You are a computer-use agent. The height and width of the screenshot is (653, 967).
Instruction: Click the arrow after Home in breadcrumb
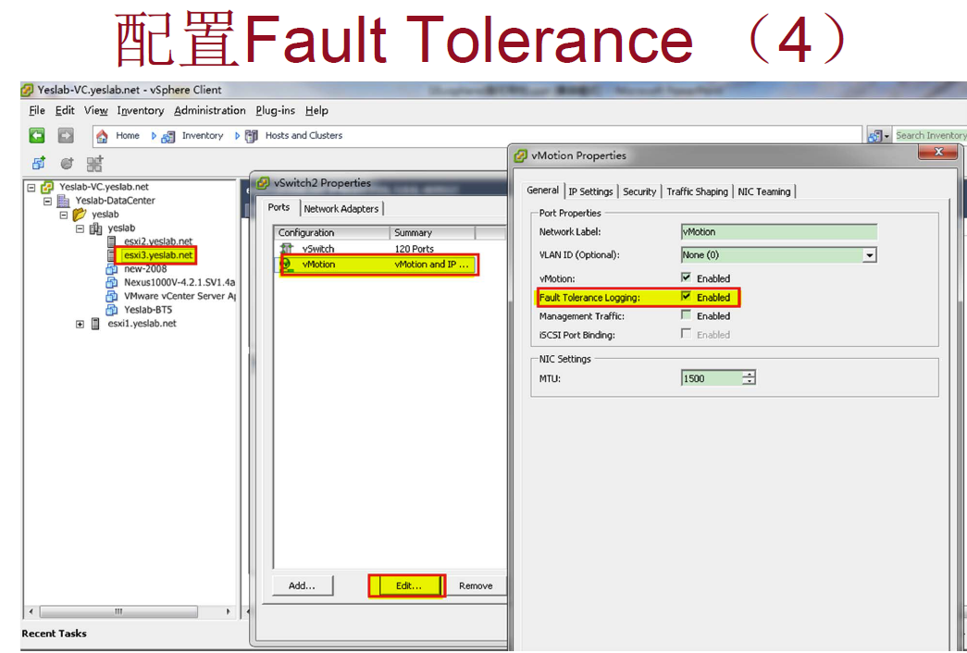[154, 136]
